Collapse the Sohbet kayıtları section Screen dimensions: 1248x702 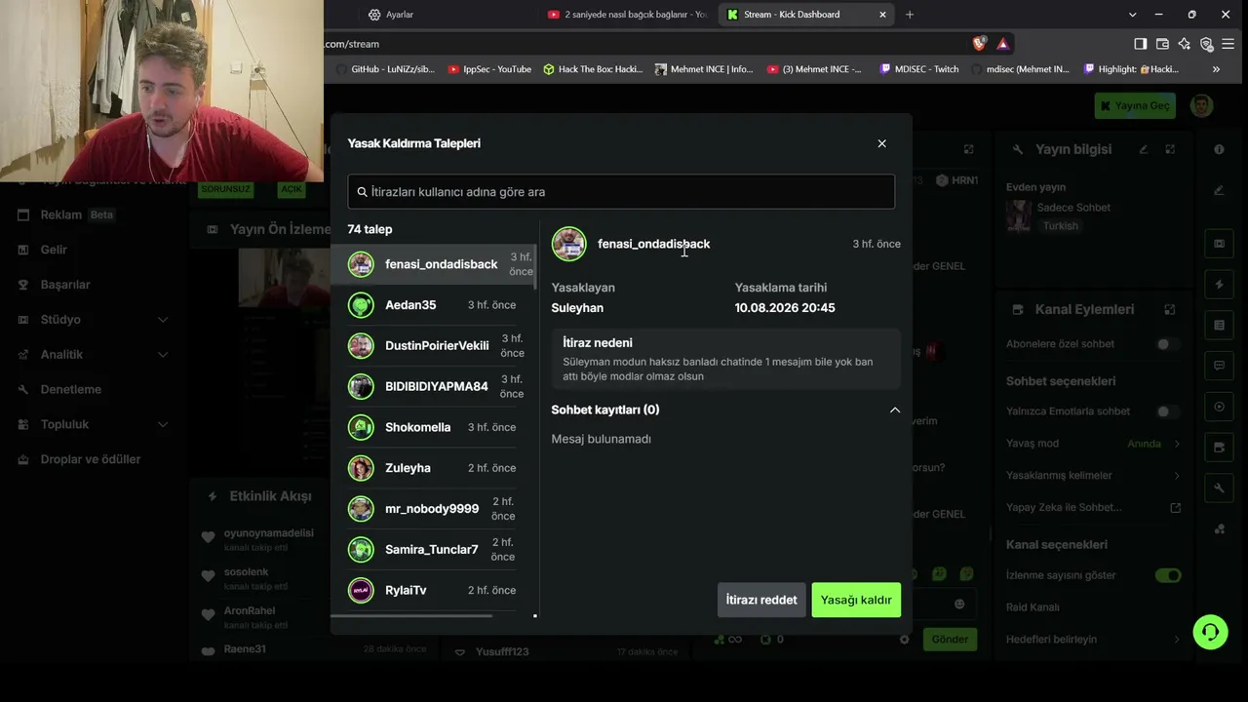(x=894, y=409)
